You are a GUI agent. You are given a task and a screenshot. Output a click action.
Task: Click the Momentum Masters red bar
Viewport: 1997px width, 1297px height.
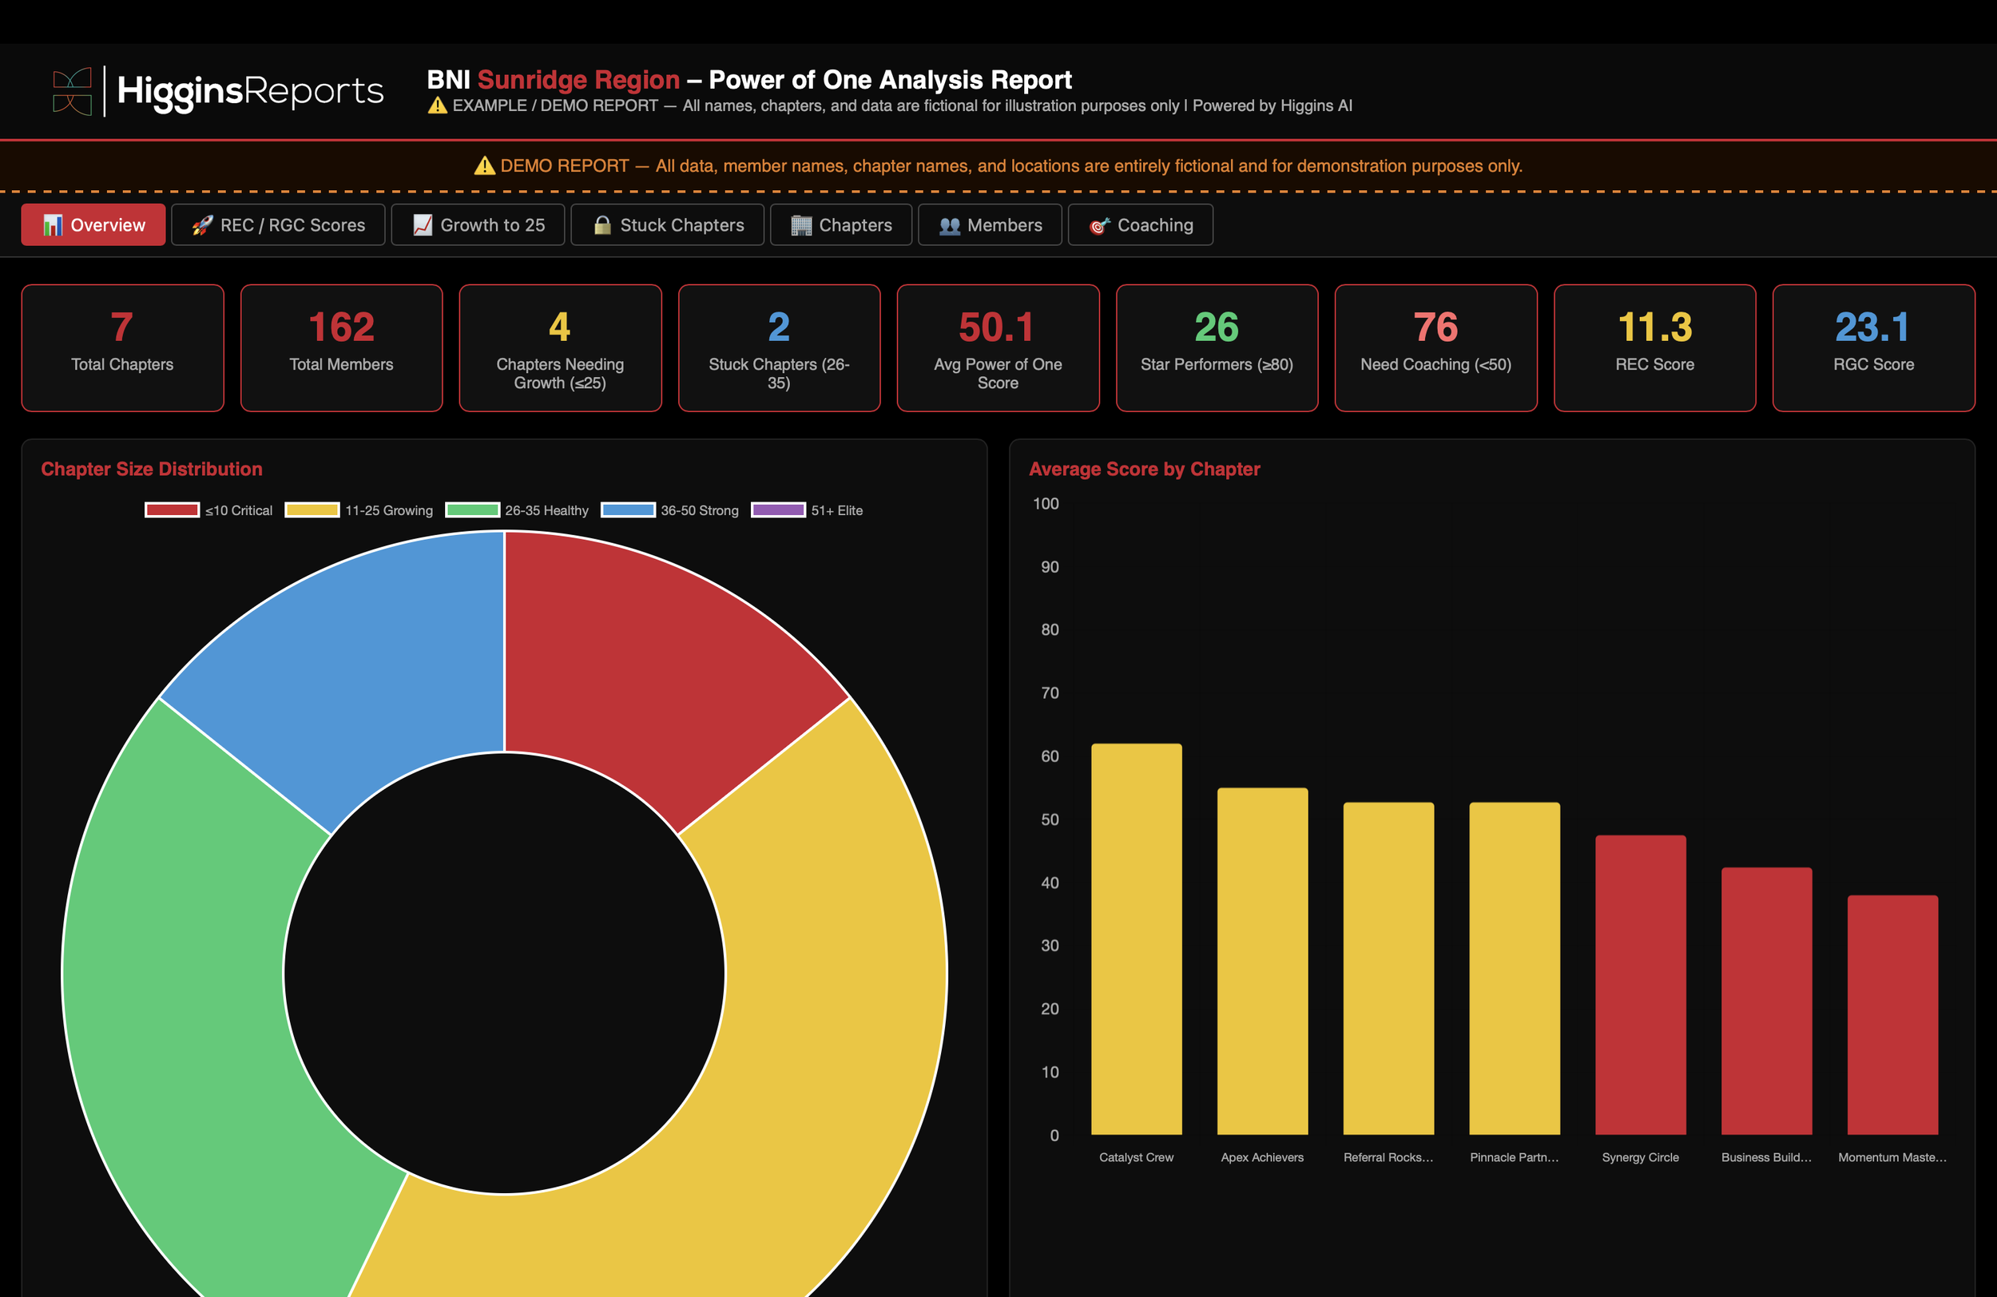[1892, 1015]
